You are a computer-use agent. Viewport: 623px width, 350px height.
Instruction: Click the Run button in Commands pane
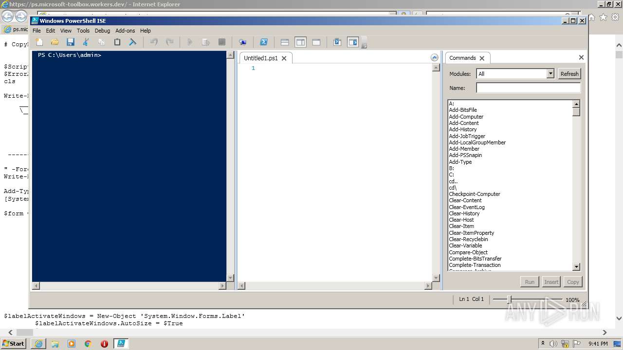pyautogui.click(x=530, y=282)
